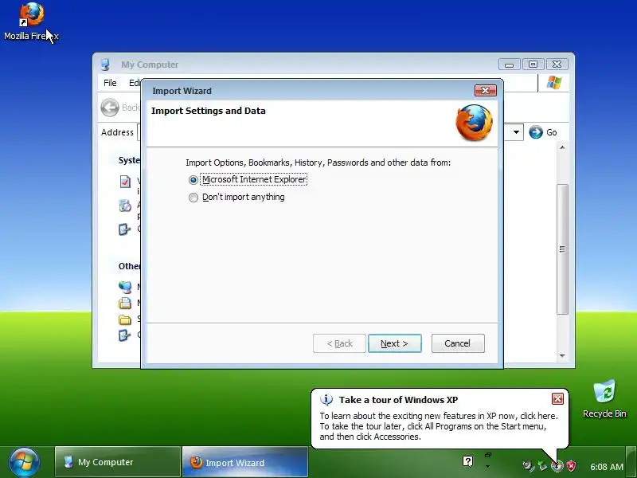Click the My Computer scrollbar down arrow
Image resolution: width=637 pixels, height=478 pixels.
point(562,355)
